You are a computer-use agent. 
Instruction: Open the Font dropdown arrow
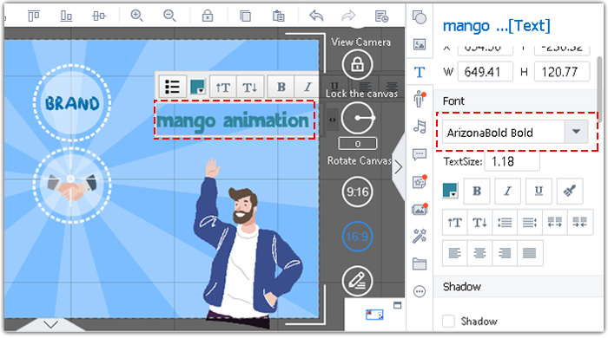[x=576, y=132]
